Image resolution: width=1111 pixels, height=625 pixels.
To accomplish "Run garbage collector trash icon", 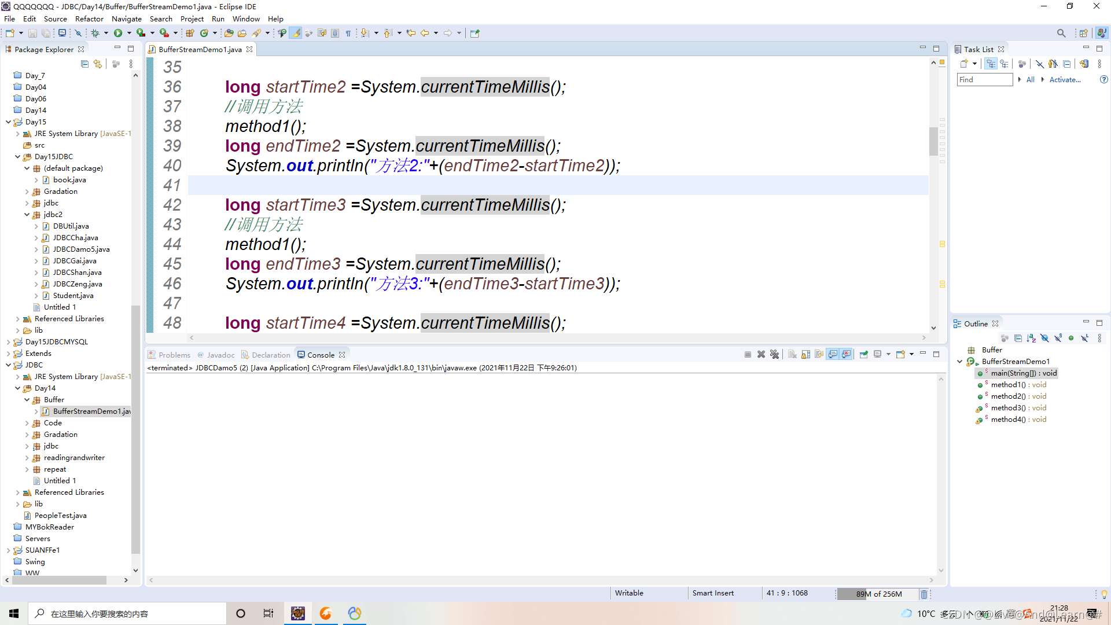I will click(924, 594).
